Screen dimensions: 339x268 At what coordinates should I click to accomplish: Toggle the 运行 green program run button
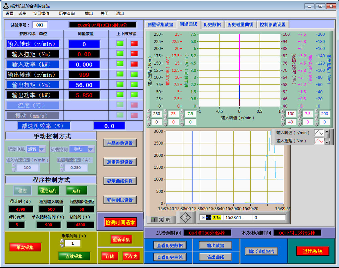click(76, 190)
